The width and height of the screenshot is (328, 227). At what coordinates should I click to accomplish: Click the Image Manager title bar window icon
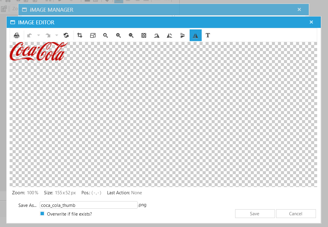click(x=24, y=10)
